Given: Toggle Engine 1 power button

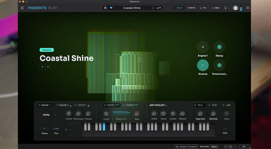Looking at the screenshot, I should coord(39,105).
